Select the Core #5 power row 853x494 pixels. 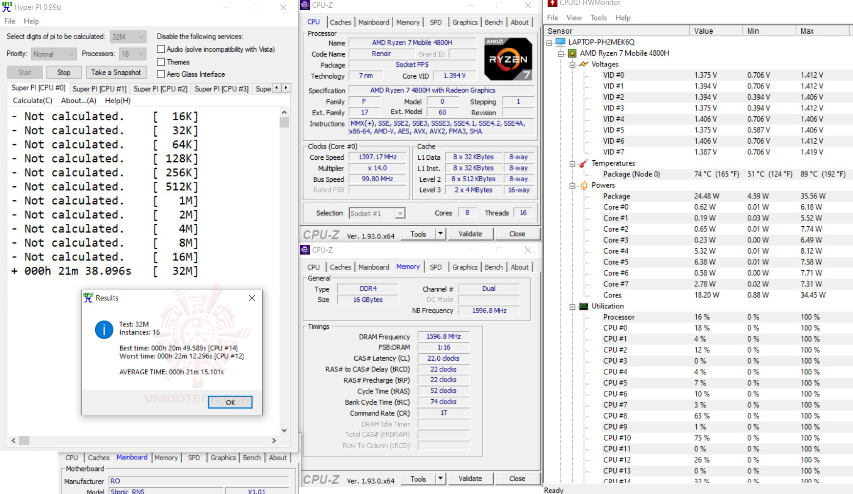725,262
